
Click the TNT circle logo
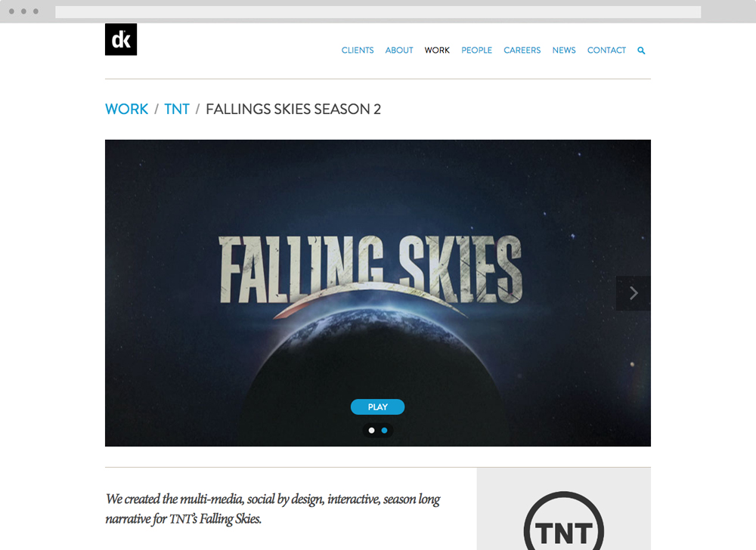coord(564,521)
